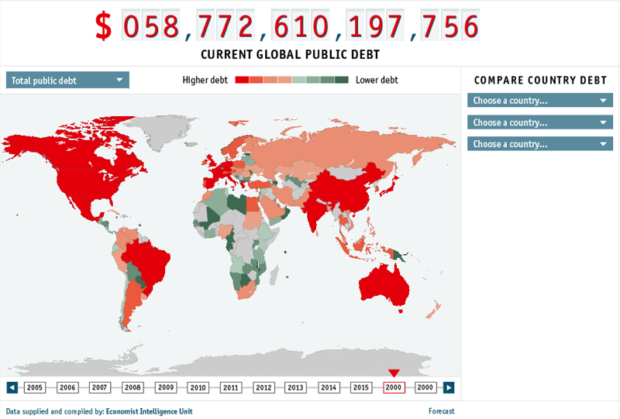Advance the timeline with the right arrow

pyautogui.click(x=449, y=387)
